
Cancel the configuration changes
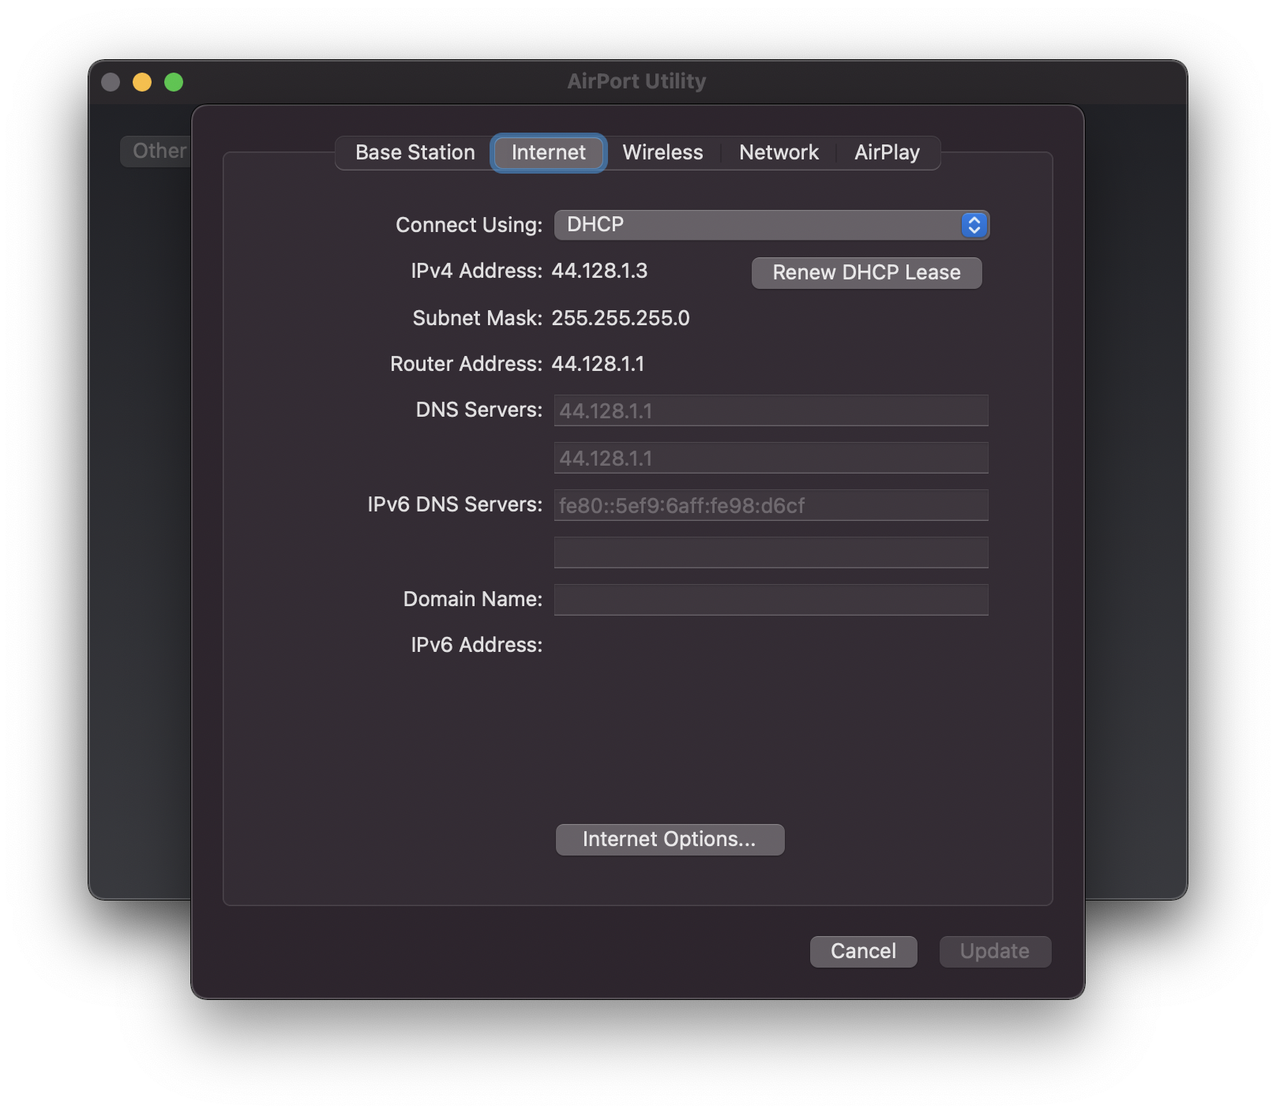click(x=863, y=951)
